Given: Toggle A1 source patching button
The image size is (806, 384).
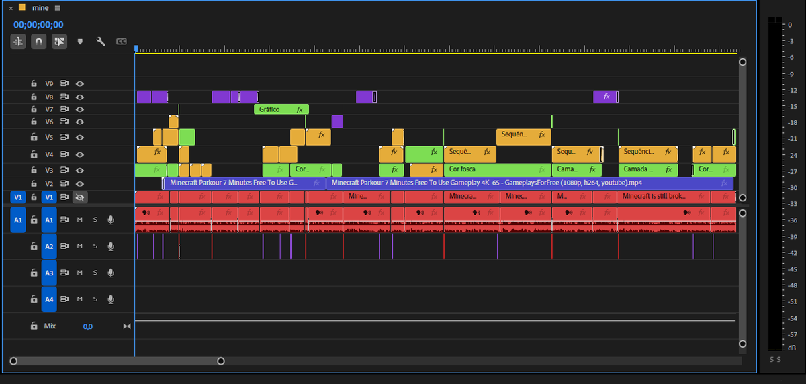Looking at the screenshot, I should [x=18, y=220].
